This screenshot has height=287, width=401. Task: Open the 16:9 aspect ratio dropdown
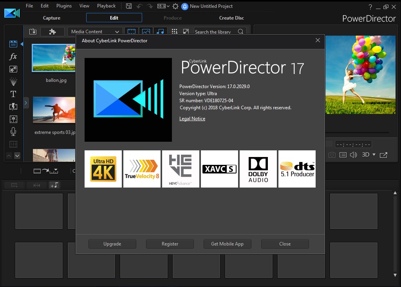(163, 6)
